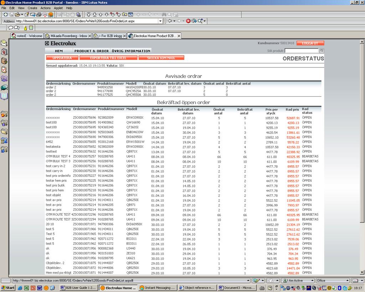Click the UPPDATERA button
The width and height of the screenshot is (365, 292).
pos(62,58)
